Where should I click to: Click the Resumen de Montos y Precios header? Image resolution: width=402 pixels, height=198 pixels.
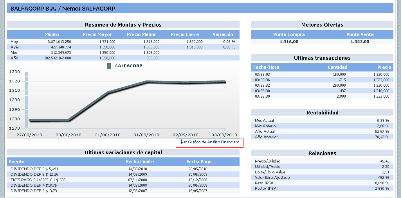pos(123,25)
